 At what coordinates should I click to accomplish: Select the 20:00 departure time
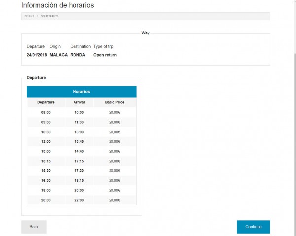(x=46, y=200)
